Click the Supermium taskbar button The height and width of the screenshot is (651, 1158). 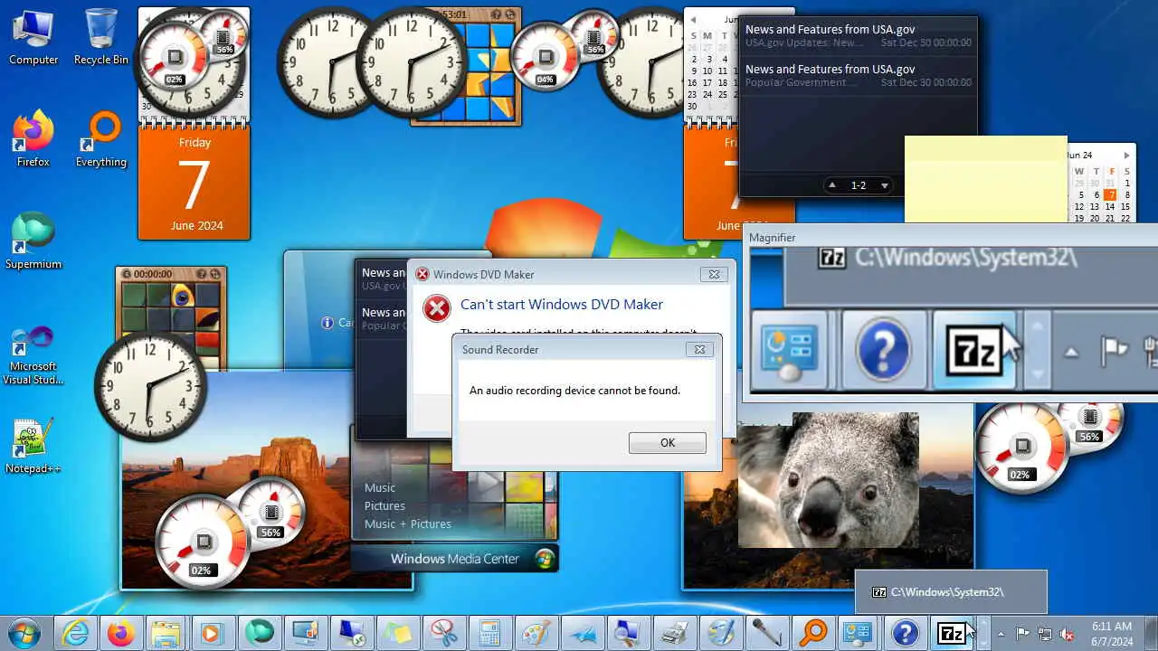pyautogui.click(x=259, y=633)
